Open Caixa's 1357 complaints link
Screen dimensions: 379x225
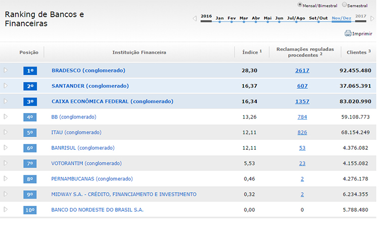click(302, 101)
